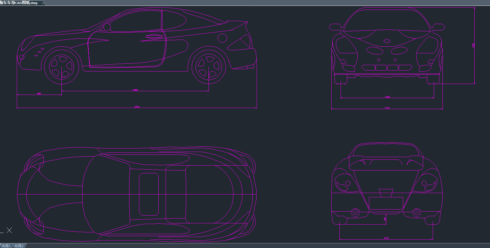Select the 2456 wheelbase dimension text

[135, 90]
